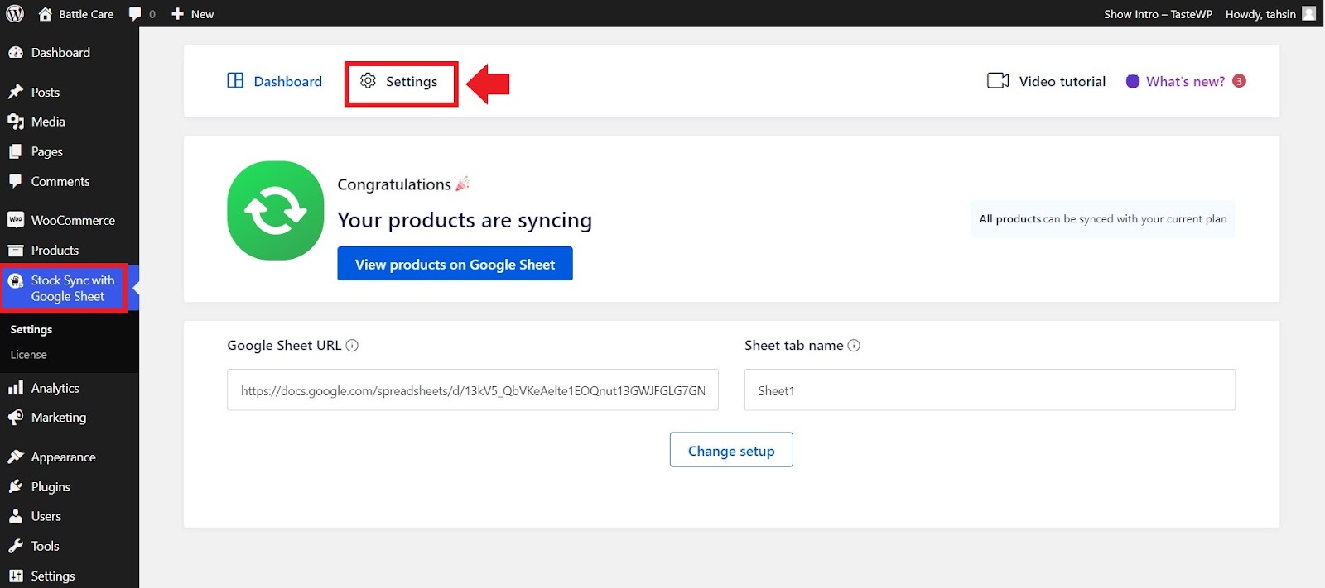Viewport: 1325px width, 588px height.
Task: Click View products on Google Sheet button
Action: [455, 264]
